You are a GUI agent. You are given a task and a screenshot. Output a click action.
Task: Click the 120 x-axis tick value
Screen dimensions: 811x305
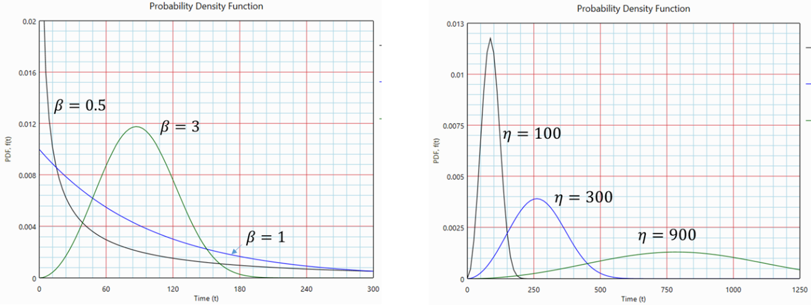[x=173, y=289]
